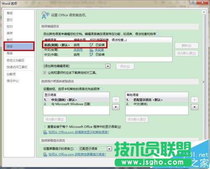Select 中文(中国) editing language row
The width and height of the screenshot is (210, 169).
[x=108, y=55]
